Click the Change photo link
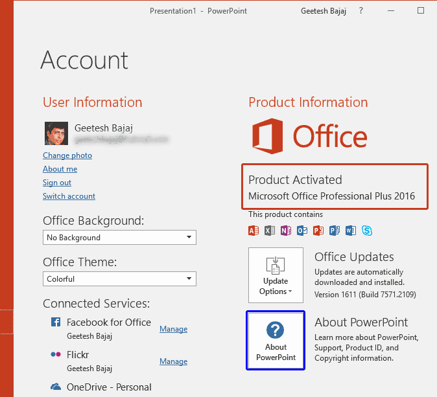 click(67, 155)
